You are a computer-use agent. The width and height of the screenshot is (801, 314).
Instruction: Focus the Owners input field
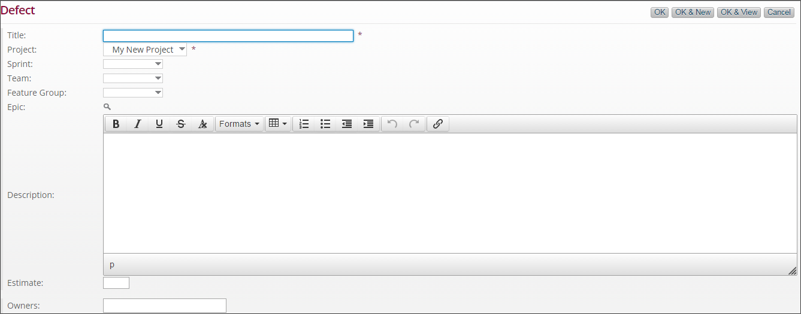click(x=165, y=306)
